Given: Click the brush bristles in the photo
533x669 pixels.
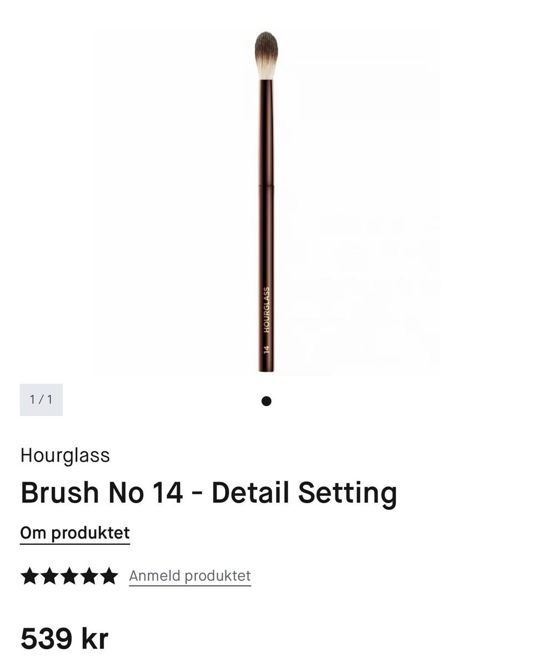Looking at the screenshot, I should point(266,54).
